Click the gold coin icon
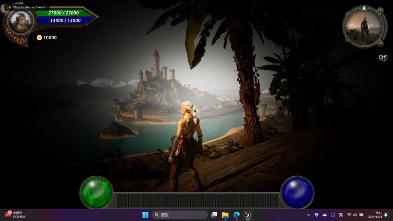 (39, 37)
